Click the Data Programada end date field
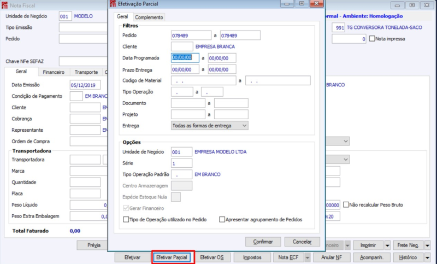Screen dimensions: 437x264 pyautogui.click(x=222, y=58)
